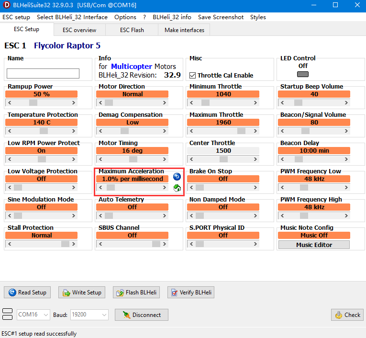Click the Music Off toggle
The height and width of the screenshot is (338, 366).
[x=314, y=235]
